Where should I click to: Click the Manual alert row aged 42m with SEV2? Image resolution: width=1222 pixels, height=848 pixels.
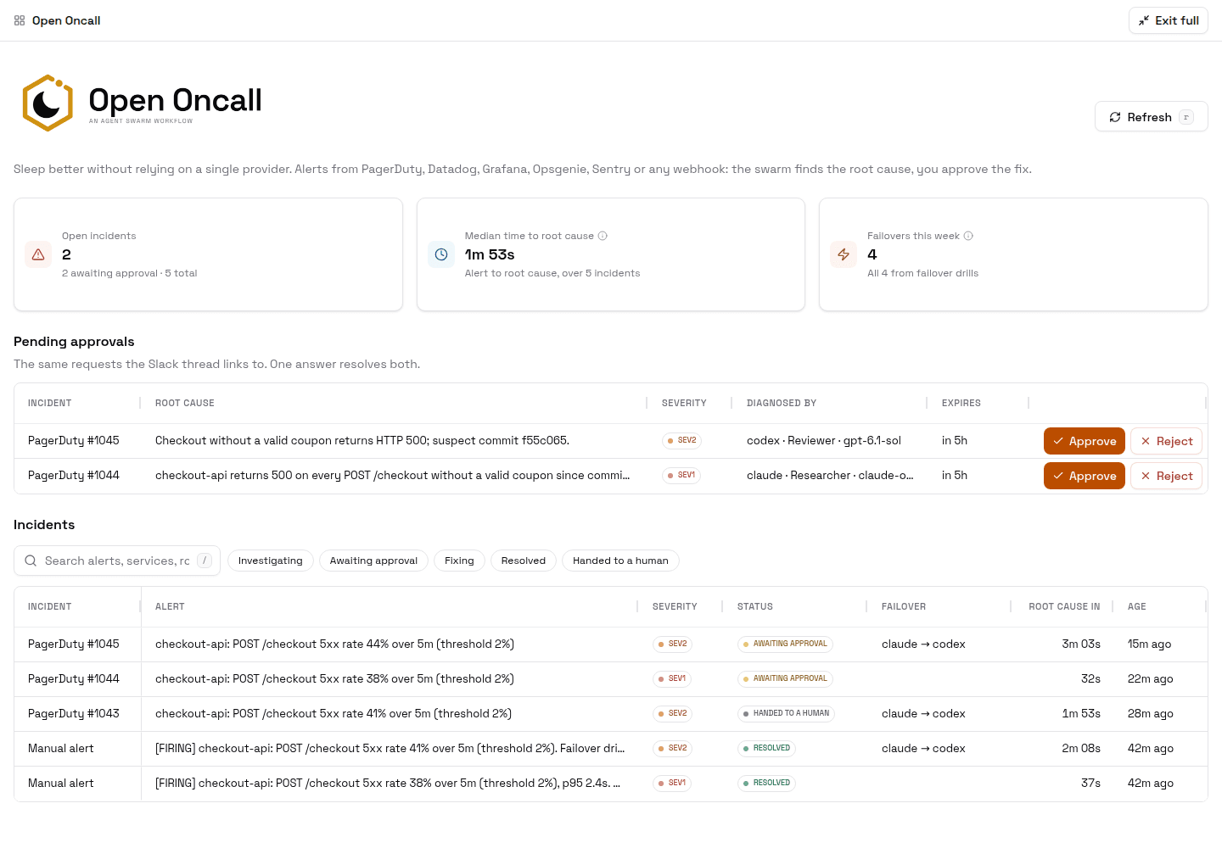coord(611,748)
